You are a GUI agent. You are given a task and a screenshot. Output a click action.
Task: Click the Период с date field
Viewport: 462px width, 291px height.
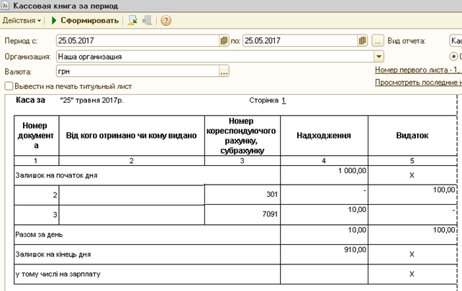tap(137, 41)
